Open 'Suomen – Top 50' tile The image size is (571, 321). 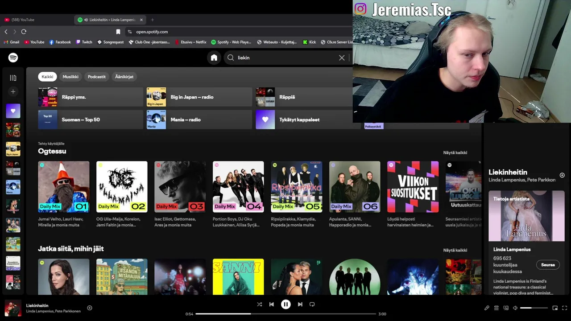[91, 119]
